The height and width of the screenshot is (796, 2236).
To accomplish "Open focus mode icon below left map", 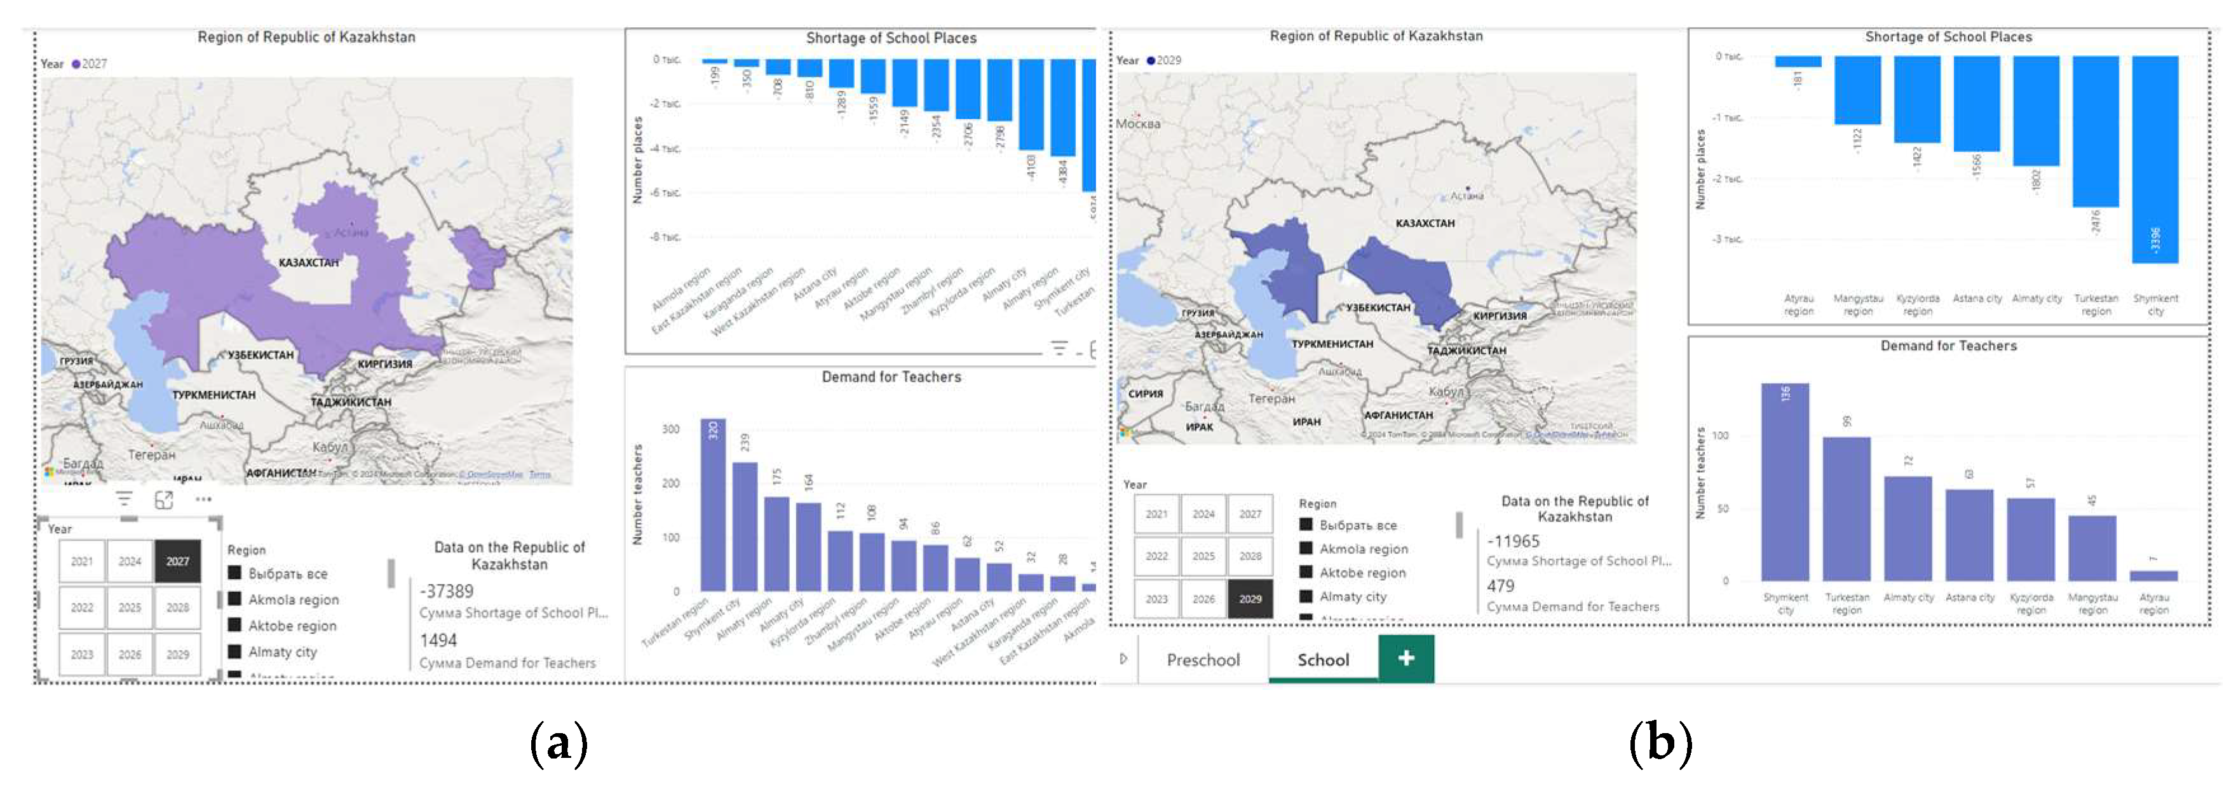I will 163,500.
